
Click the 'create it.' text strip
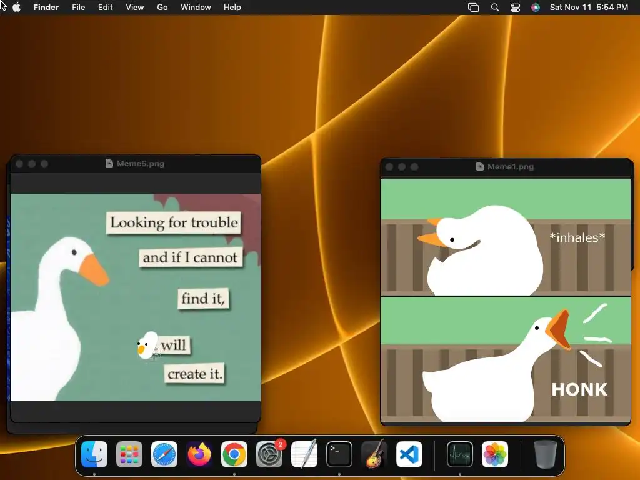click(195, 374)
